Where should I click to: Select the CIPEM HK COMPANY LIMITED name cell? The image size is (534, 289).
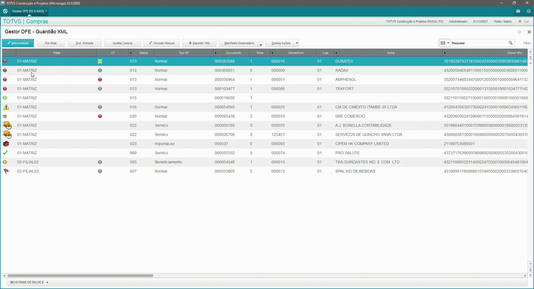(362, 144)
